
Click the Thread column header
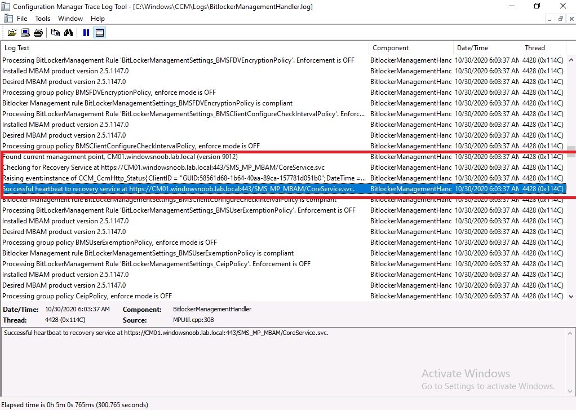click(543, 48)
